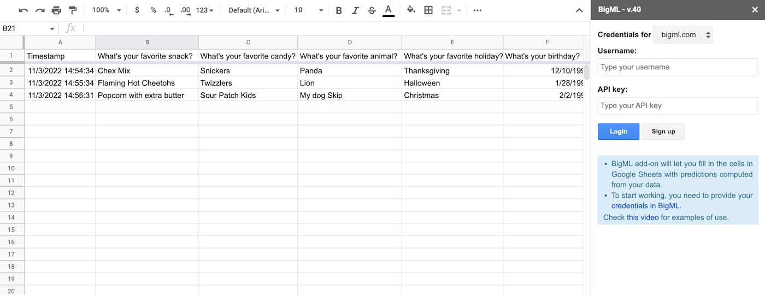Image resolution: width=765 pixels, height=295 pixels.
Task: Select the 'What's your favorite snack?' cell
Action: 147,56
